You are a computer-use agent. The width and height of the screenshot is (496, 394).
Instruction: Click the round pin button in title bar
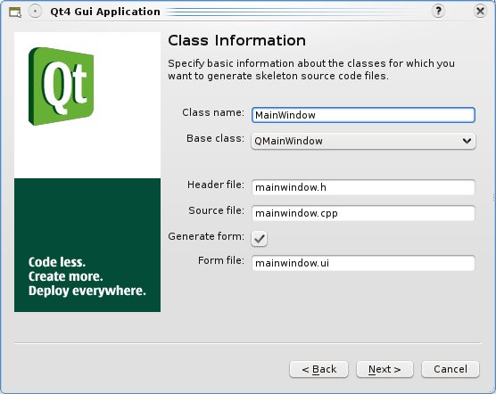(x=35, y=12)
